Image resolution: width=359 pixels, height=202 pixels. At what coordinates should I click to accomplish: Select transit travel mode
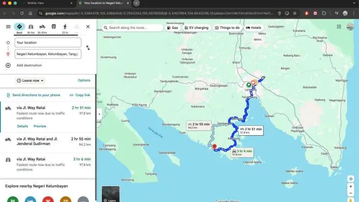(54, 27)
